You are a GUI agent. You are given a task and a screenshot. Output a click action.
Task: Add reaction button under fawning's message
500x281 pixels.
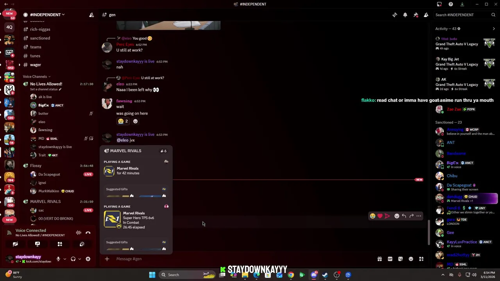coord(135,121)
